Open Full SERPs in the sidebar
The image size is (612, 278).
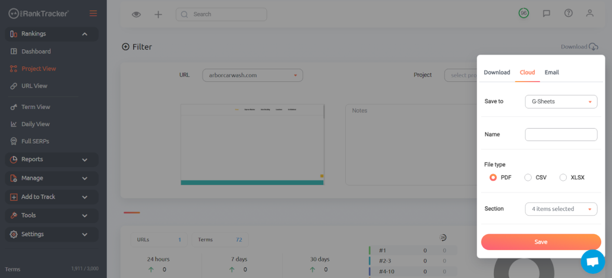[x=35, y=141]
